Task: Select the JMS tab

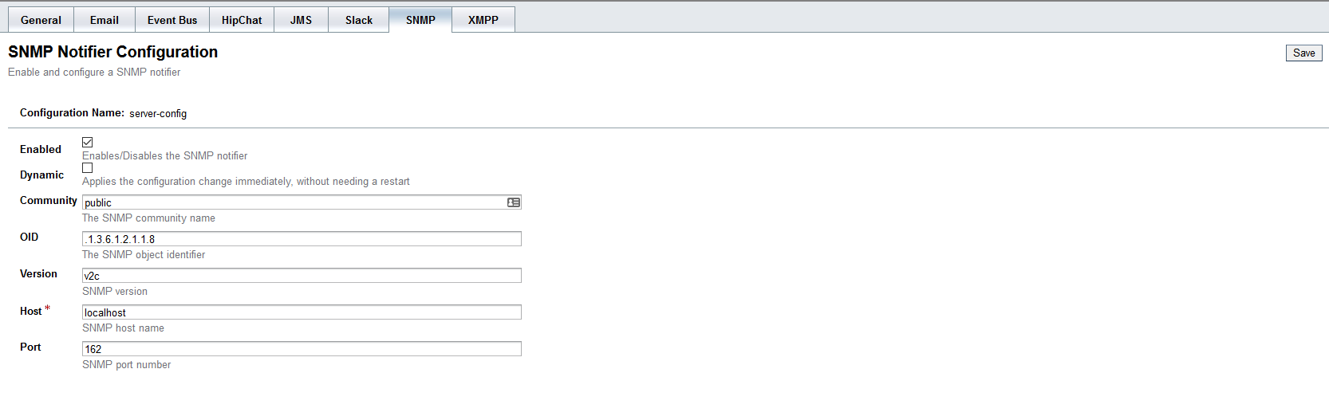Action: tap(301, 20)
